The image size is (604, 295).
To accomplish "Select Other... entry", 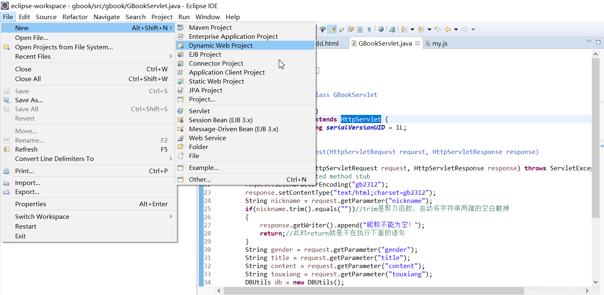I will click(245, 179).
